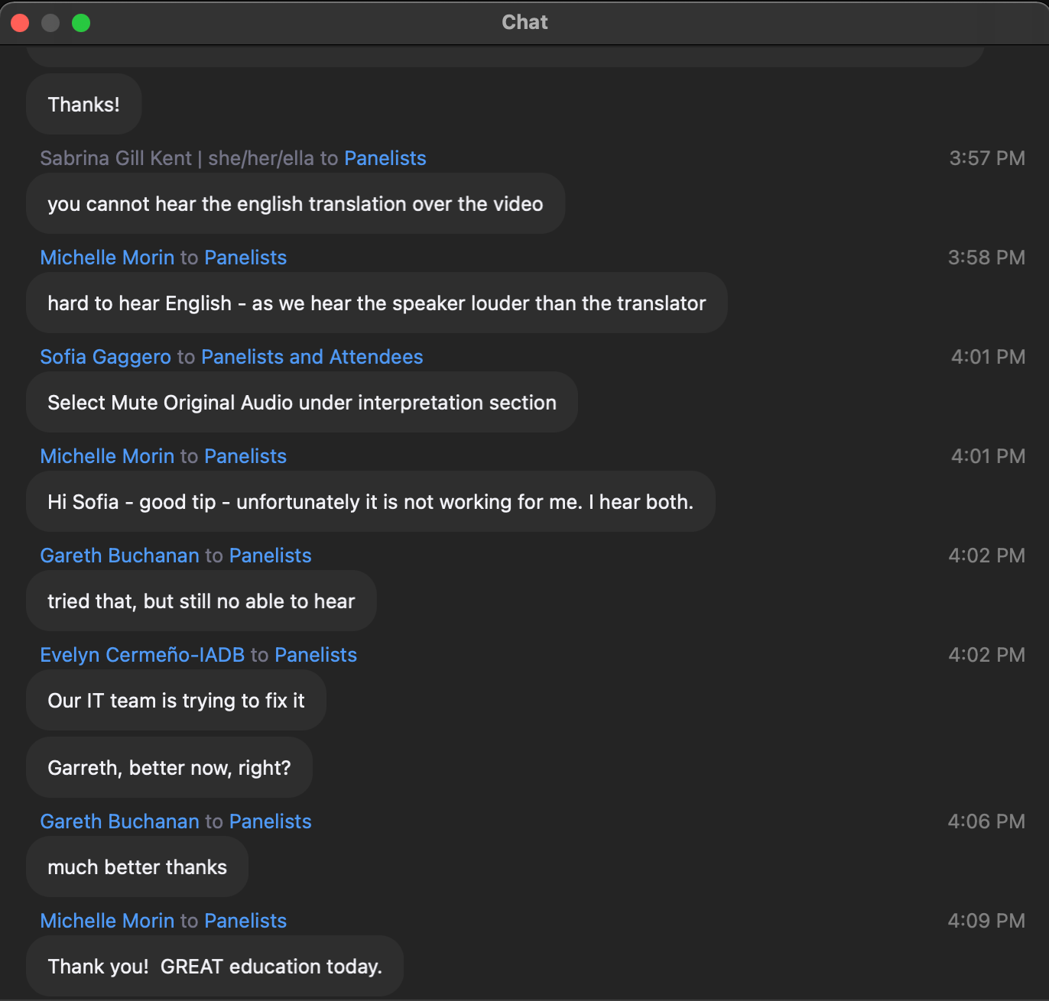The image size is (1049, 1001).
Task: Open Panelists link next to Evelyn Cermeño-IADB
Action: pos(316,655)
